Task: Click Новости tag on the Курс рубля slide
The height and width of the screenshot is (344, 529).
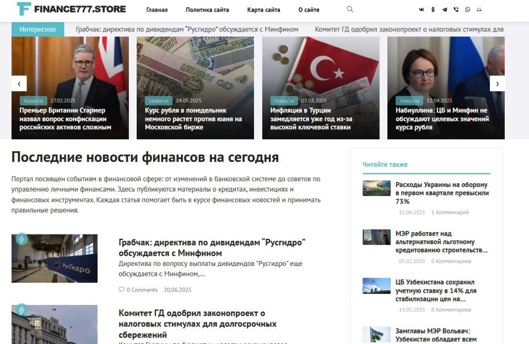Action: 159,101
